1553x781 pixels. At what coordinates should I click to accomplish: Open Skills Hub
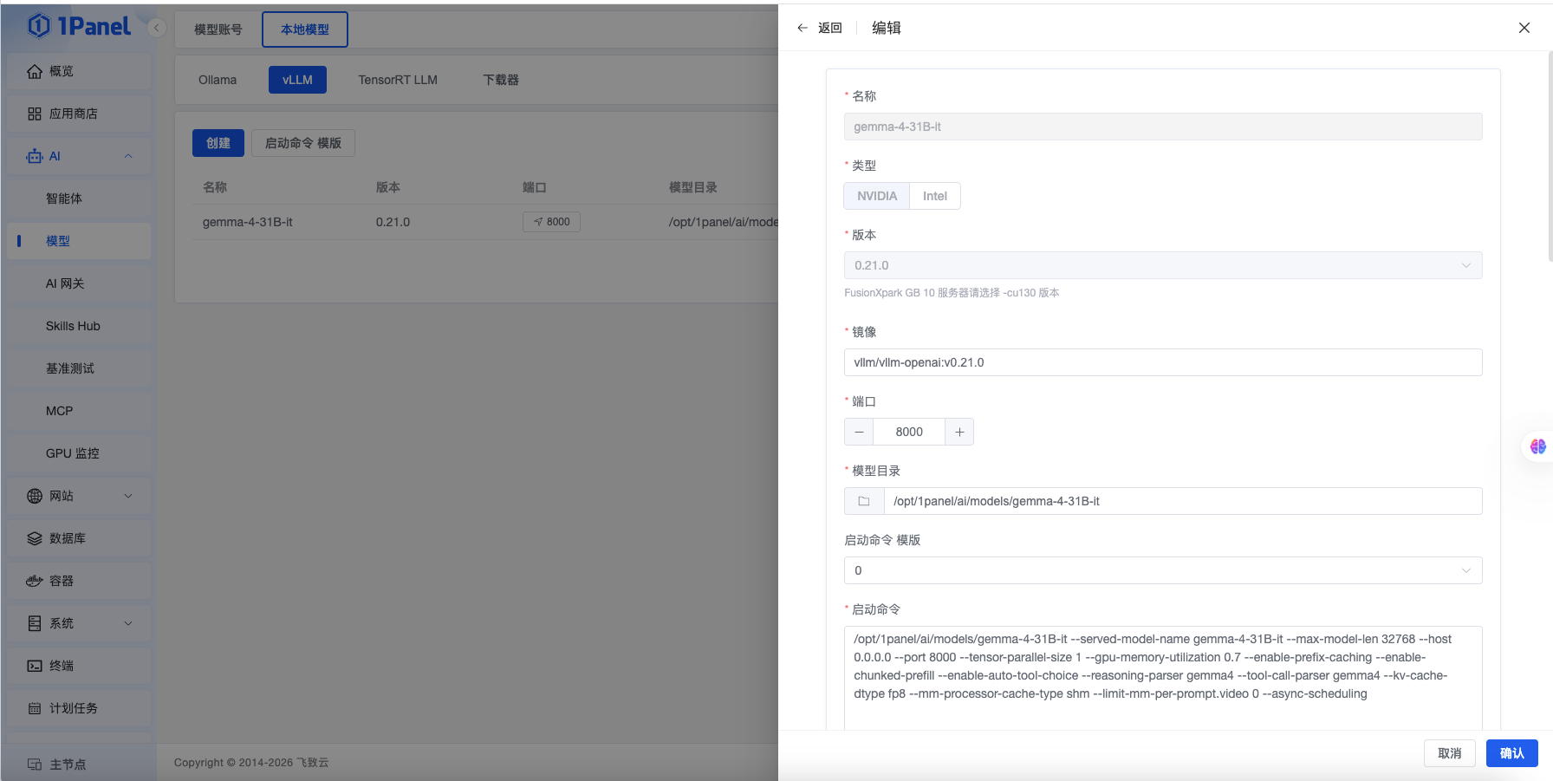click(x=79, y=326)
